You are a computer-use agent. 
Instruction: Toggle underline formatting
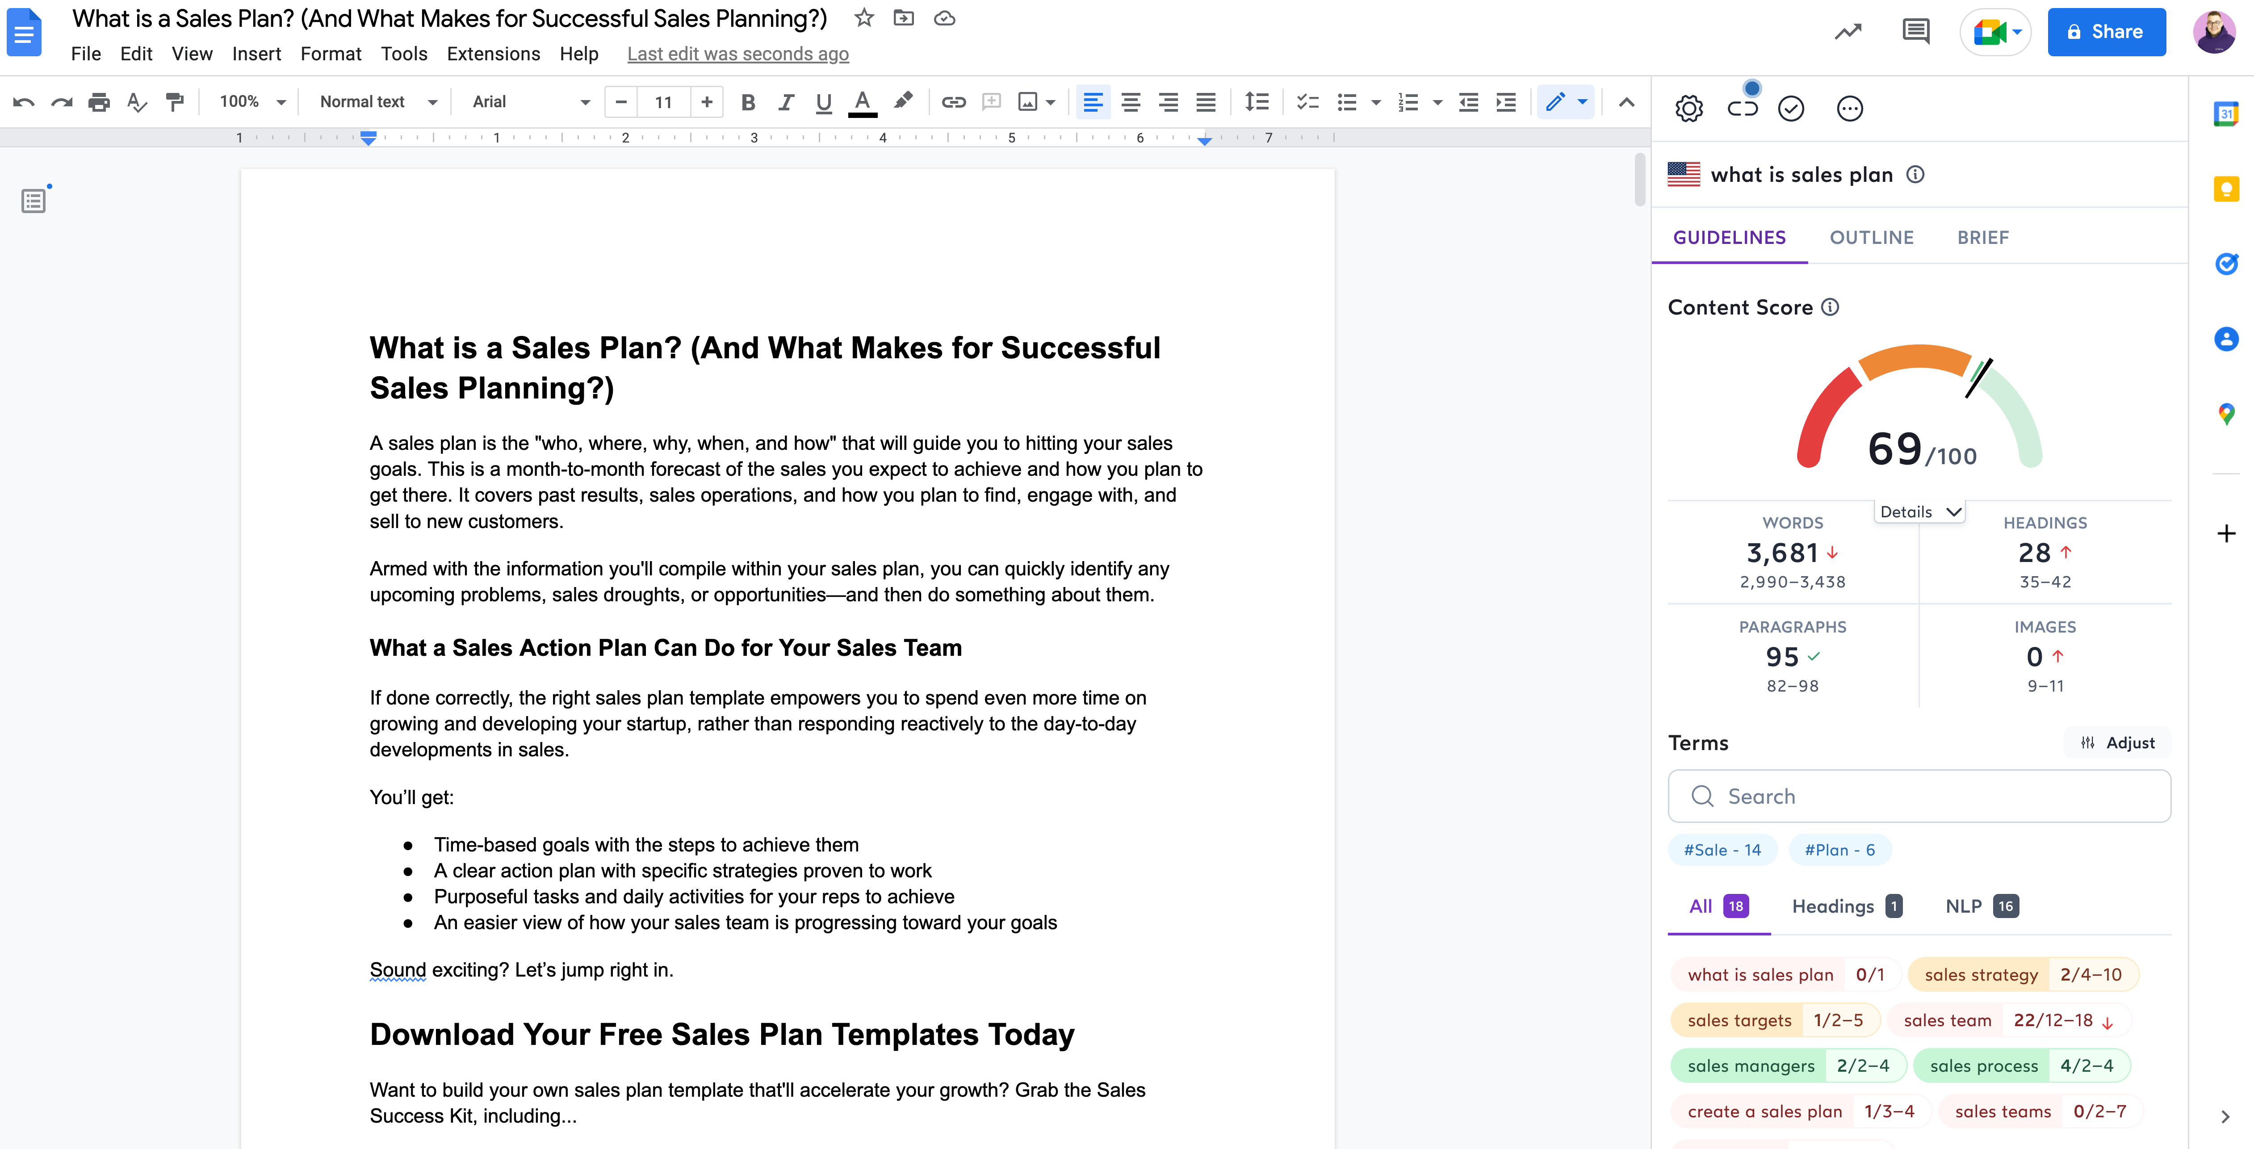[822, 102]
